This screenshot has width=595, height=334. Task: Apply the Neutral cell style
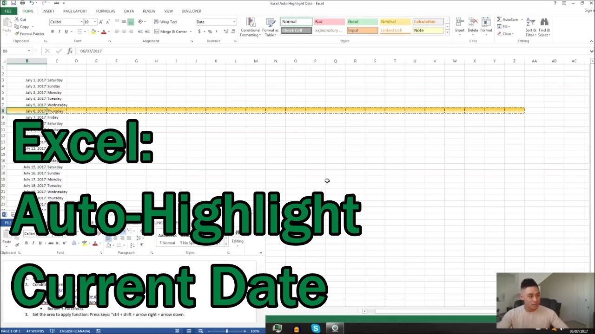tap(395, 22)
